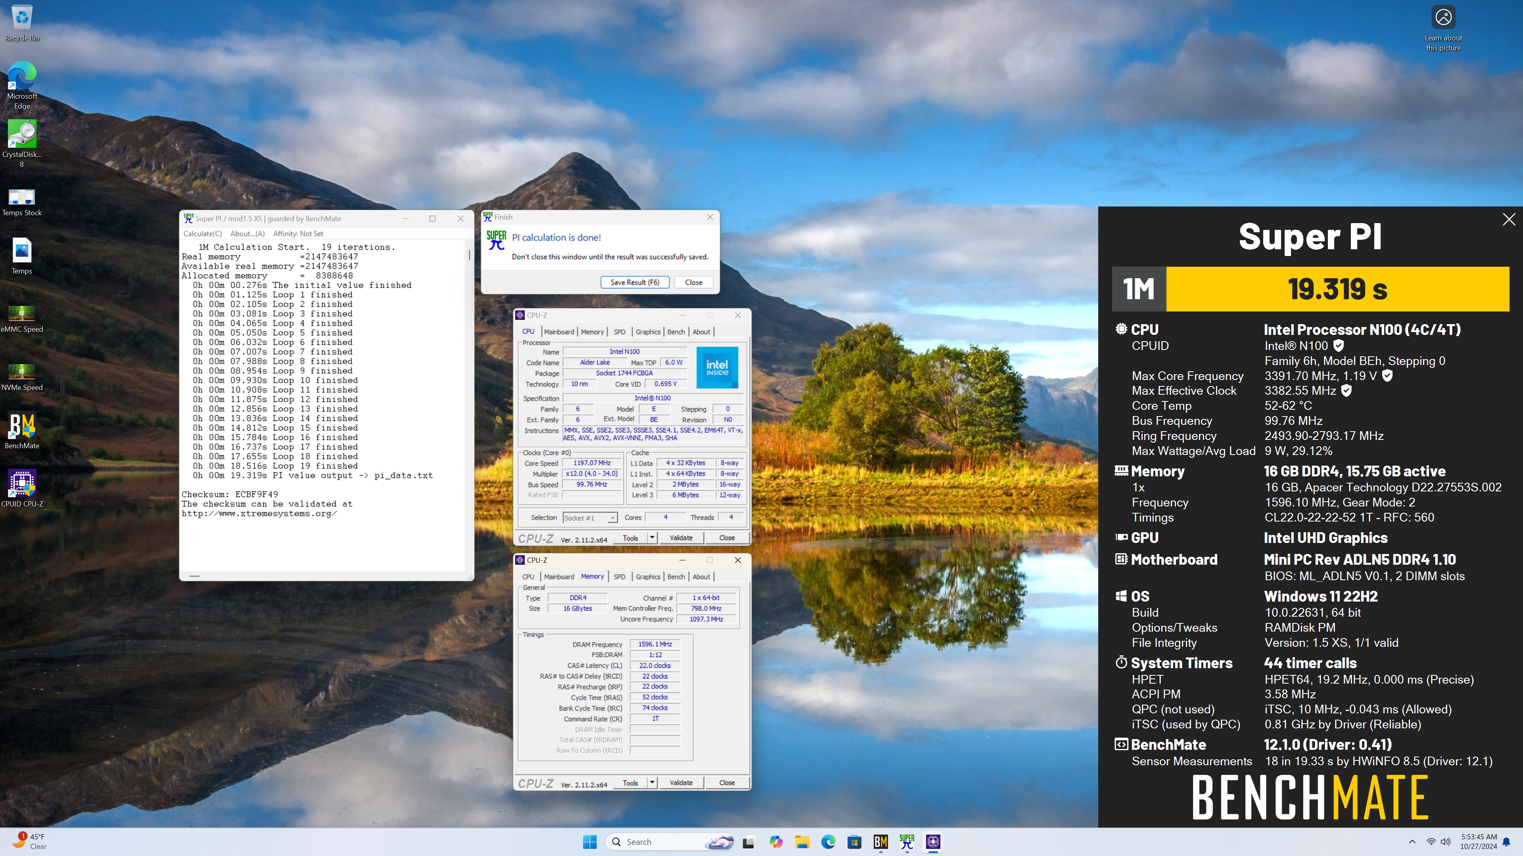
Task: Open the Recycle Bin desktop icon
Action: coord(22,24)
